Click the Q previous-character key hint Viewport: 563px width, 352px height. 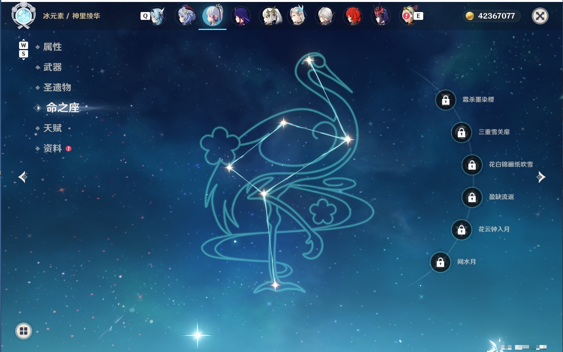click(x=145, y=16)
